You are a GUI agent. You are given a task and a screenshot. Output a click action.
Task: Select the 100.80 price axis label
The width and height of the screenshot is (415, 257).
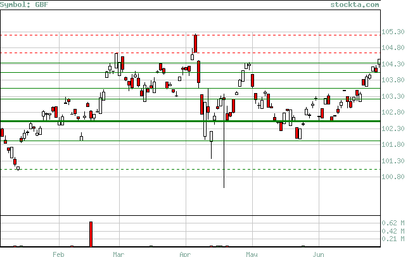click(x=393, y=177)
